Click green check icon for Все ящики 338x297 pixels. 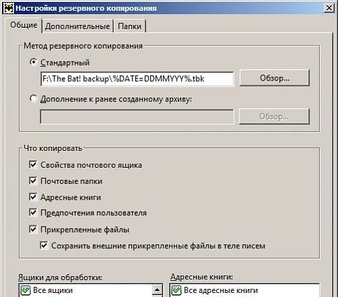(26, 290)
